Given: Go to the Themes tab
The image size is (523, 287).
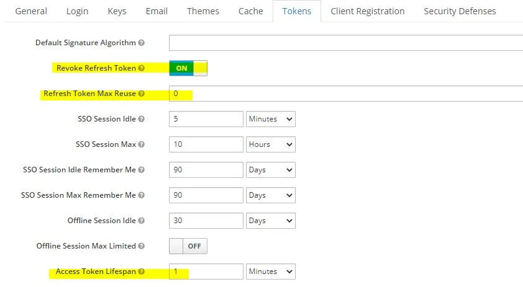Looking at the screenshot, I should coord(203,11).
